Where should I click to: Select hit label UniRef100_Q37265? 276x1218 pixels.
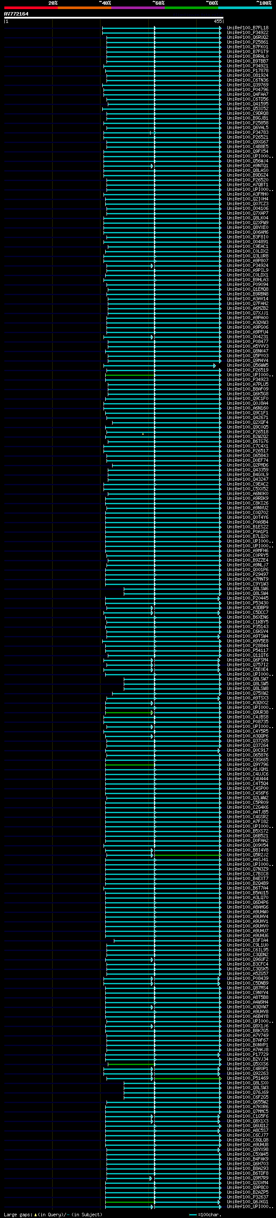tap(248, 741)
